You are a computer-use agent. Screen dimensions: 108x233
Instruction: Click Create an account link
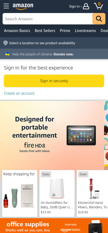tap(19, 93)
